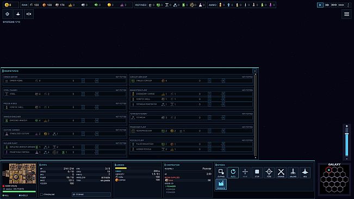Image resolution: width=354 pixels, height=199 pixels.
Task: Set game speed to quadruple fast-forward
Action: tap(341, 5)
